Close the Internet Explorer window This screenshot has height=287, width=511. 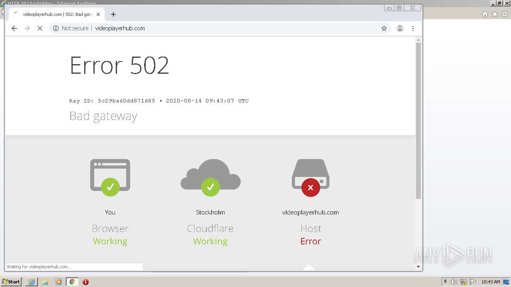(x=506, y=3)
